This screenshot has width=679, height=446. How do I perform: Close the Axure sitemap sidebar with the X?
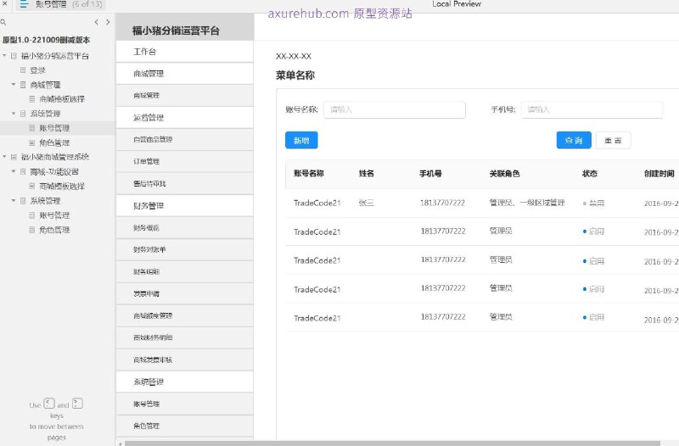point(5,3)
